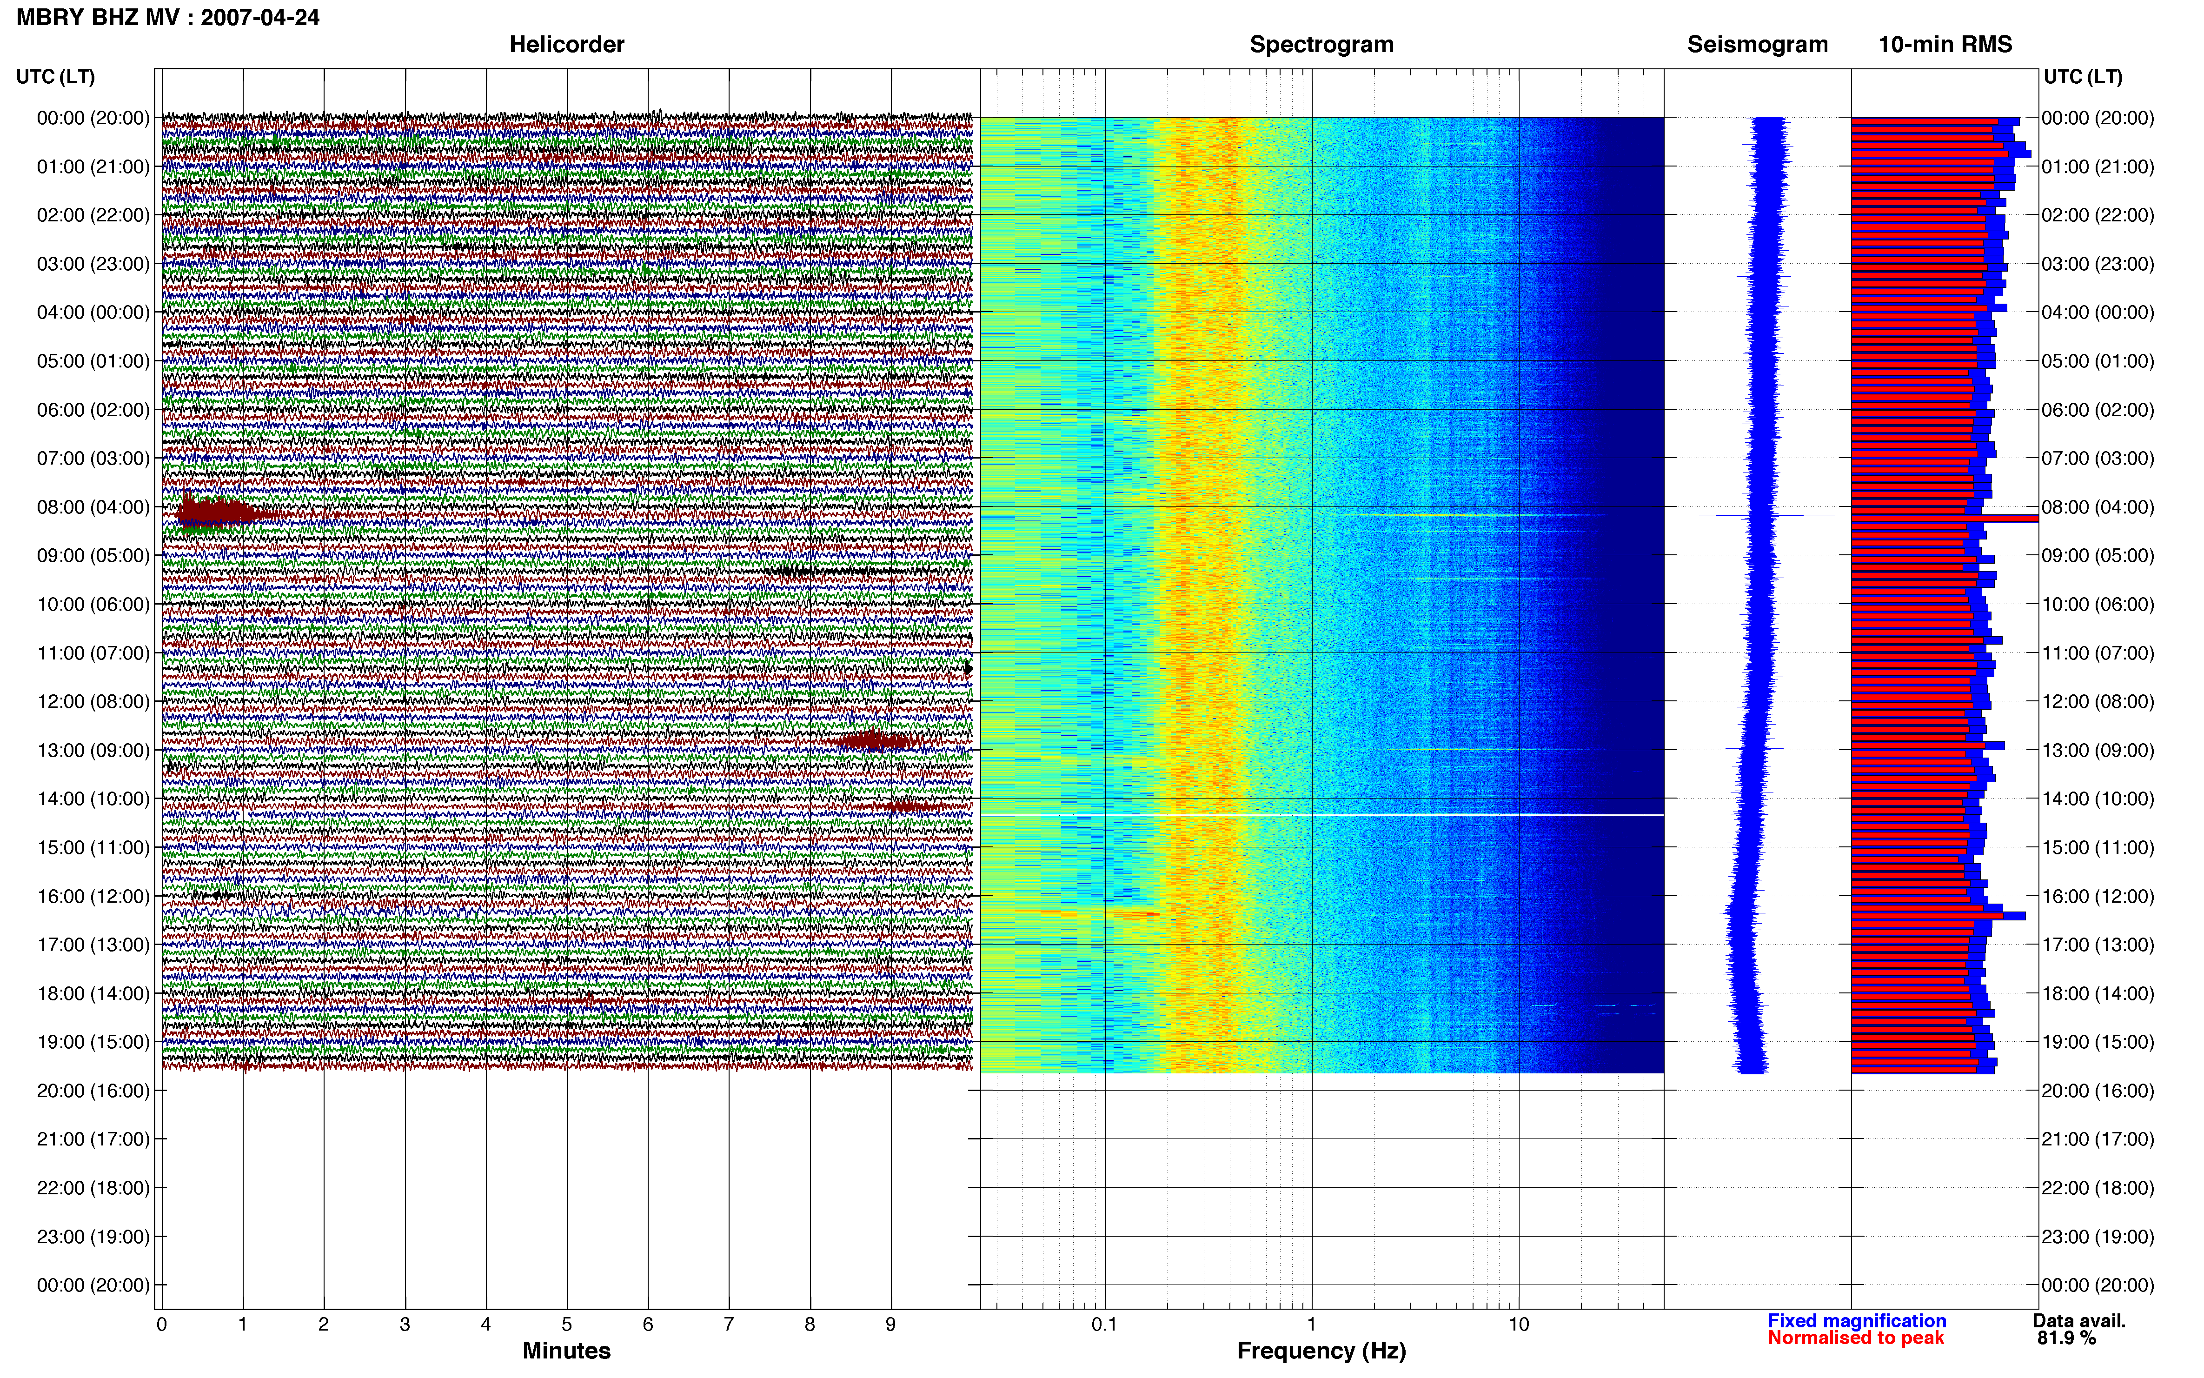The height and width of the screenshot is (1378, 2204).
Task: Click the peak red RMS bar at 08:10
Action: 1945,519
